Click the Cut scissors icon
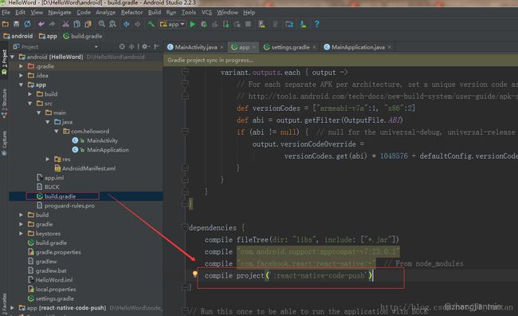The image size is (518, 316). coord(65,24)
